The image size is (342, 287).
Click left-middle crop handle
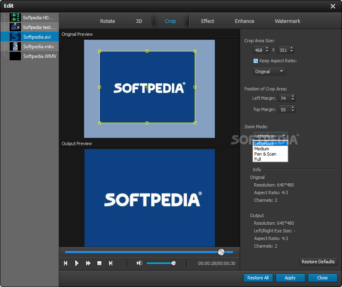point(100,87)
